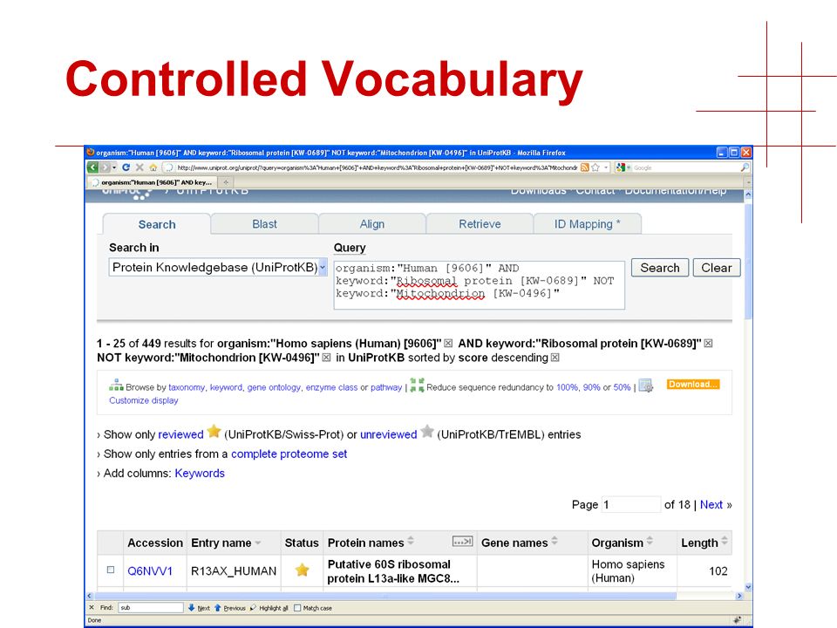This screenshot has width=837, height=628.
Task: Switch to the Search tab
Action: tap(157, 224)
